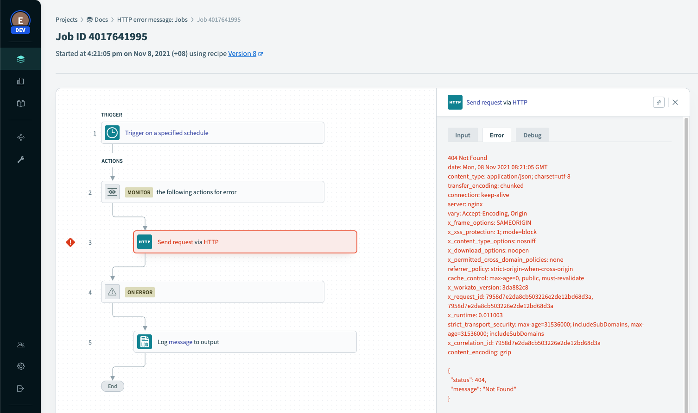Screen dimensions: 698x413
Task: Open recipe Version 8
Action: [241, 53]
